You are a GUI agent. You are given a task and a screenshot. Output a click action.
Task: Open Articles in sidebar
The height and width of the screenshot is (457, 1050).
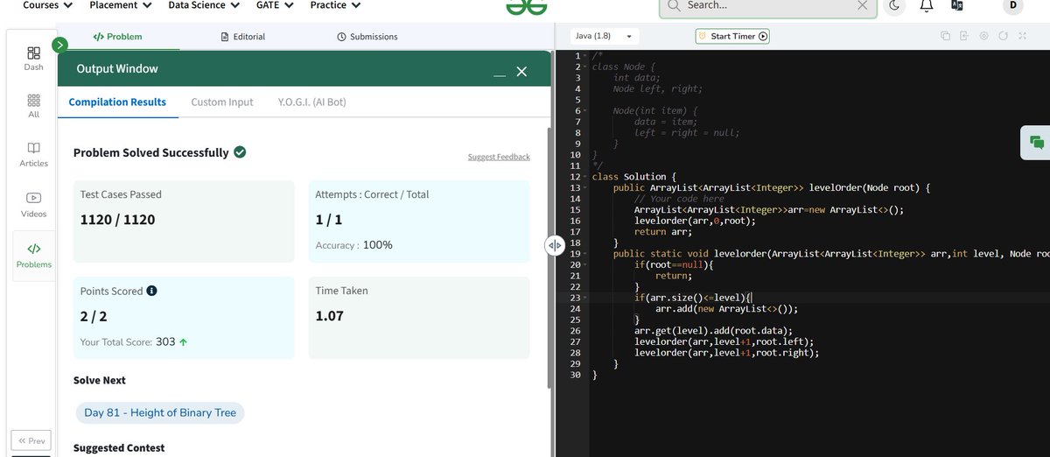(x=33, y=155)
